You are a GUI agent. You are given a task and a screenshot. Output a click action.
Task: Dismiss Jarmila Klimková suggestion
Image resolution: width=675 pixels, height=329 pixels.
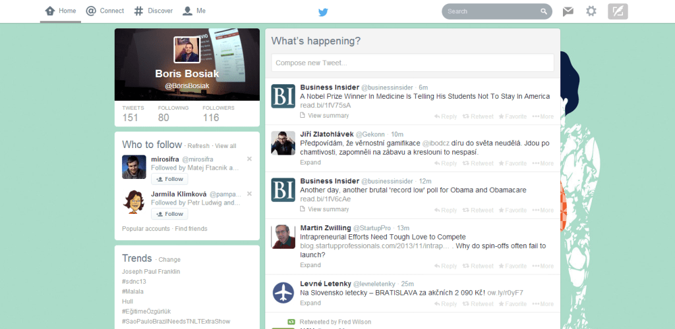tap(249, 193)
